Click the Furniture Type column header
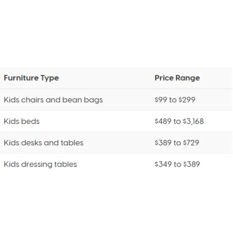The height and width of the screenshot is (233, 233). point(31,78)
